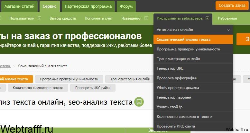
Task: Open Транслитерация онлайн from dropdown menu
Action: point(193,59)
